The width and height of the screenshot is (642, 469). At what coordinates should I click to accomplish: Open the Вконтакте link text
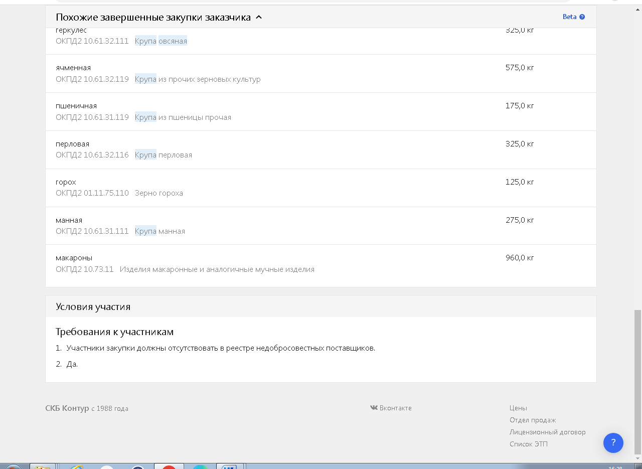coord(395,408)
